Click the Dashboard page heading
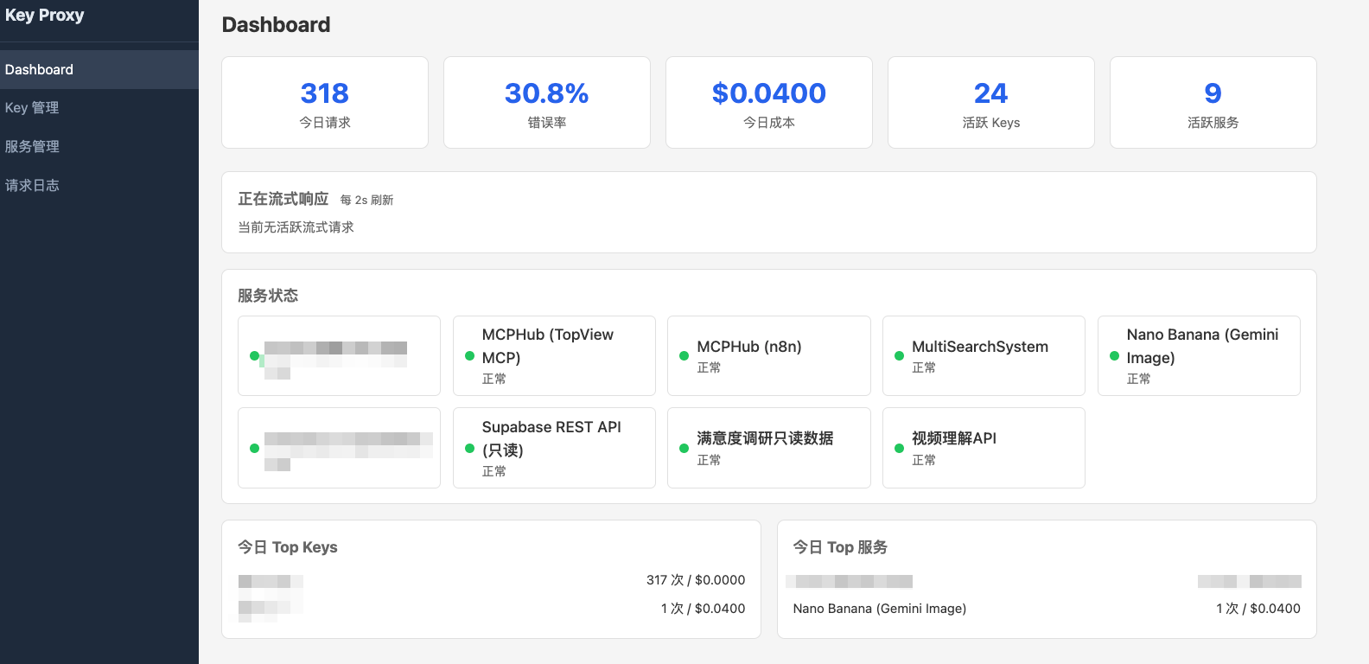Image resolution: width=1369 pixels, height=664 pixels. click(276, 25)
